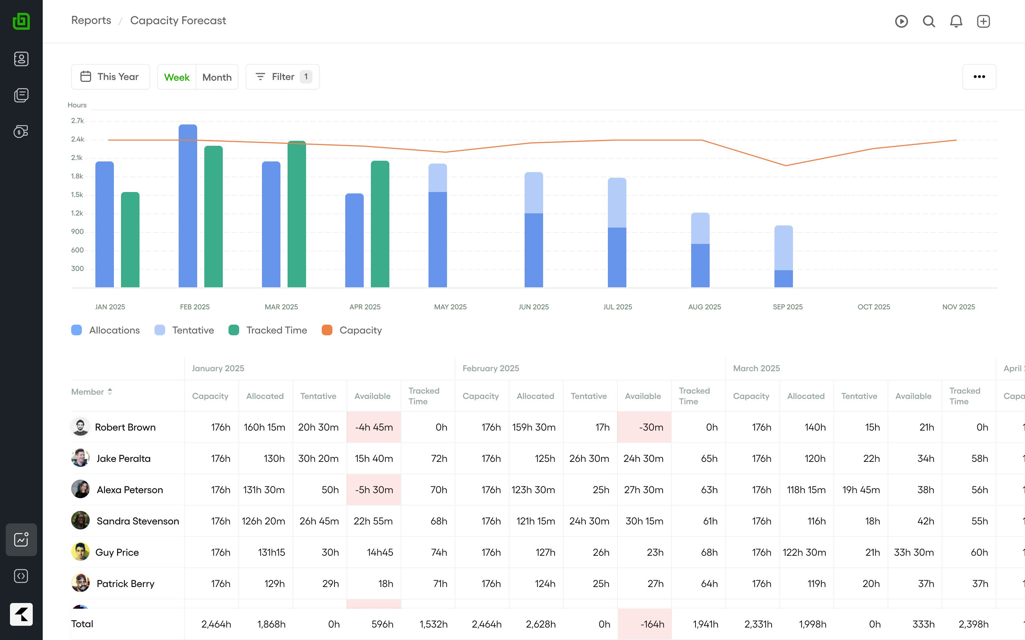Go to Reports breadcrumb link
The width and height of the screenshot is (1025, 640).
[91, 20]
